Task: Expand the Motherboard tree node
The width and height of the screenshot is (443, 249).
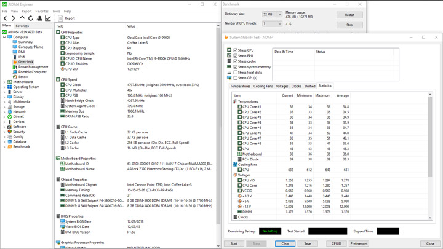Action: click(x=4, y=82)
